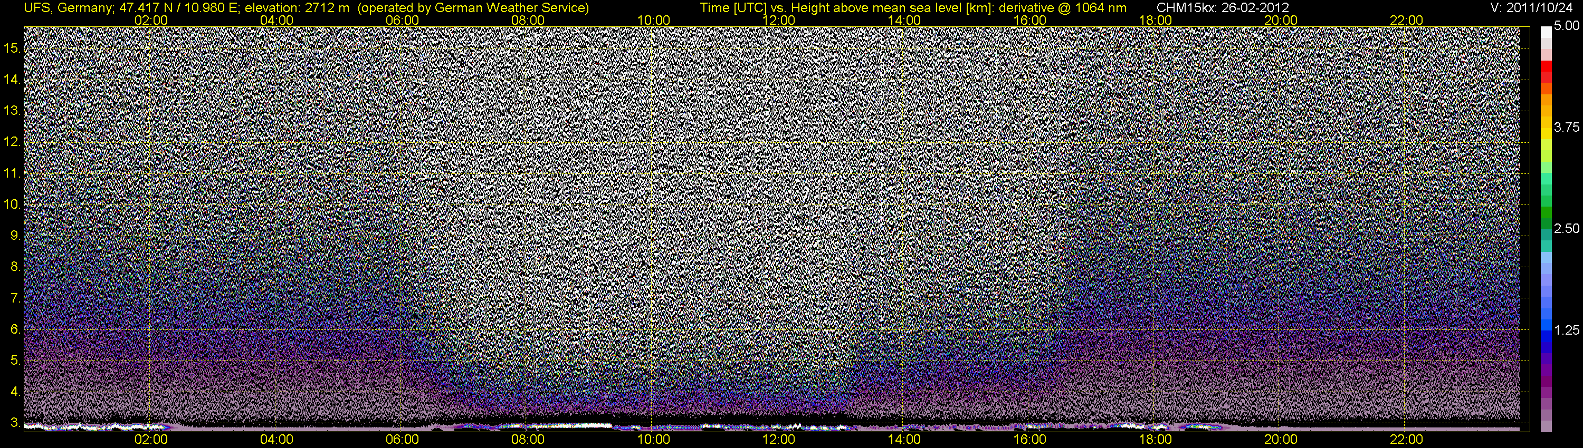Select the 04:00 label on bottom axis

pyautogui.click(x=276, y=440)
